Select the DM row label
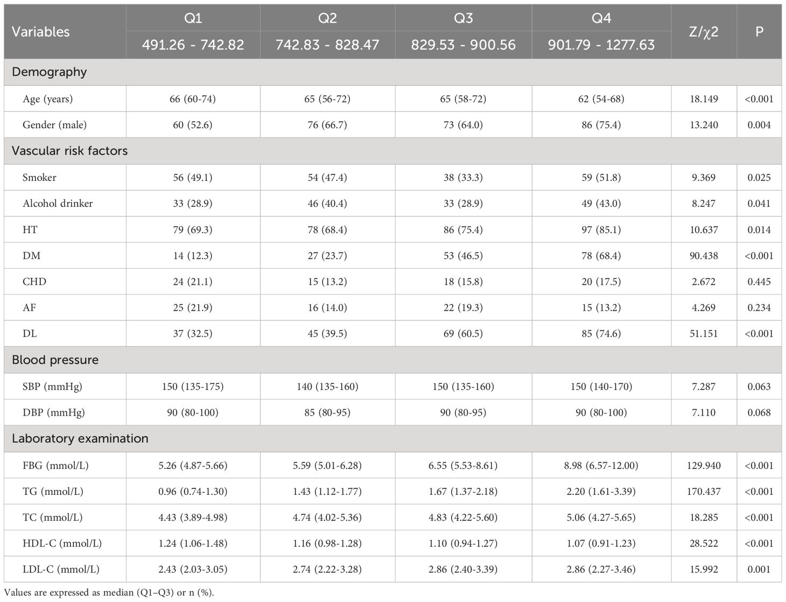 [x=32, y=256]
